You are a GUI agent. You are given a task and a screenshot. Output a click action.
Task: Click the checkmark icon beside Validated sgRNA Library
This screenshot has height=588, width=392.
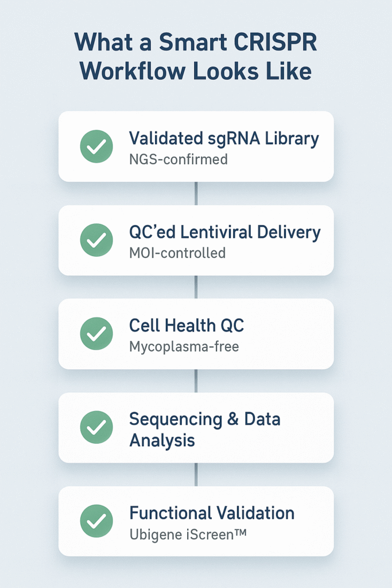pos(96,146)
